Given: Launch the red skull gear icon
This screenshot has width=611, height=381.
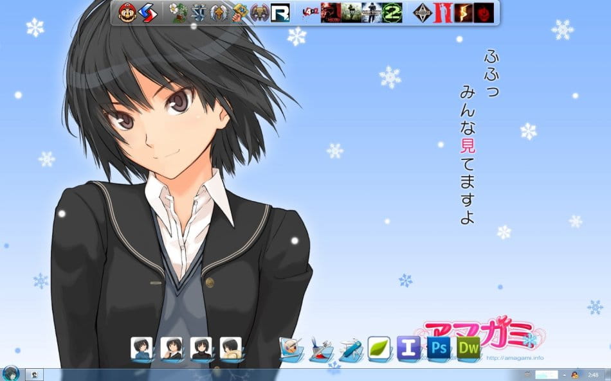Looking at the screenshot, I should (484, 13).
